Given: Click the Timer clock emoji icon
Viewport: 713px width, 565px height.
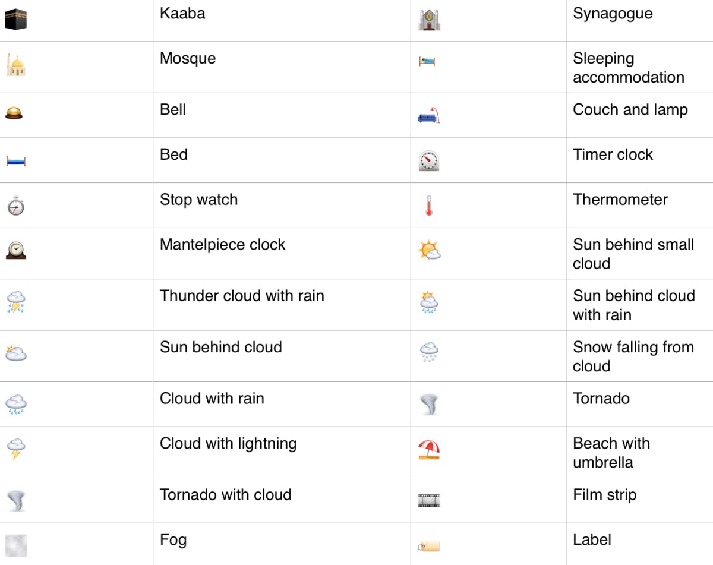Looking at the screenshot, I should coord(429,160).
